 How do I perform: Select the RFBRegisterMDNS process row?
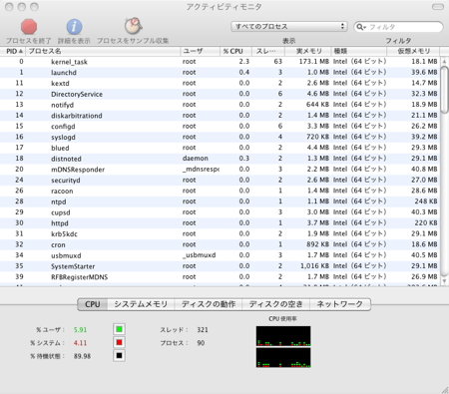[220, 276]
